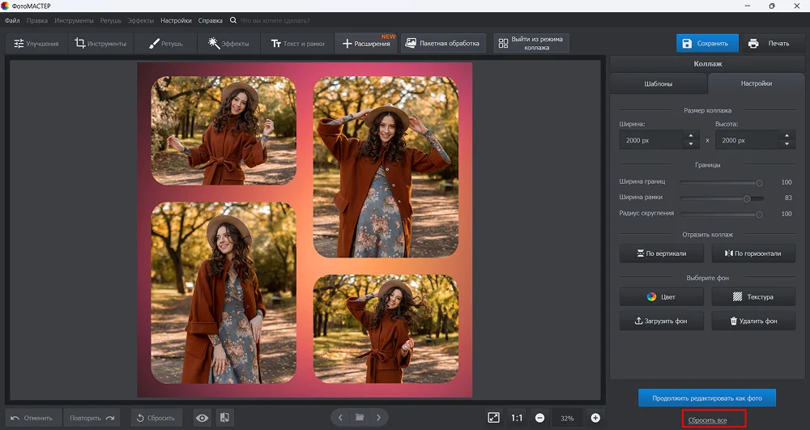The image size is (810, 430).
Task: Click Загрузить фон button
Action: [661, 321]
